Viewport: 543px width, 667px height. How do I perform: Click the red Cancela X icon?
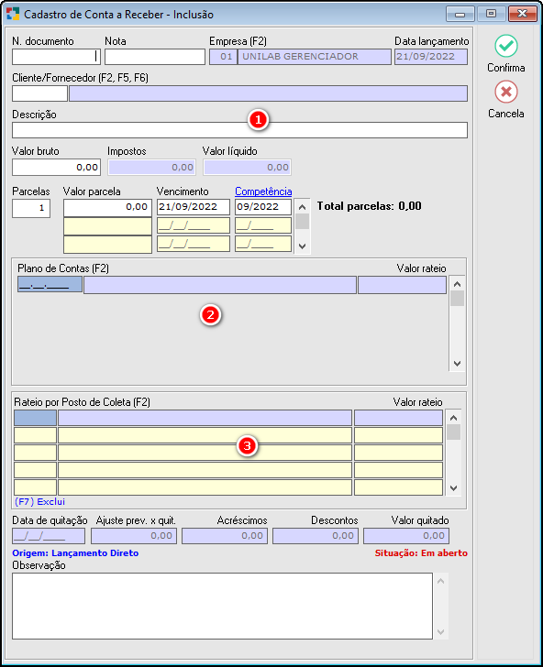(506, 92)
